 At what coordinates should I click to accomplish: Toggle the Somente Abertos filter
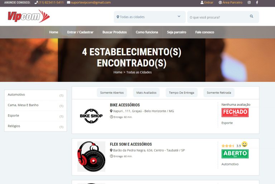112,93
